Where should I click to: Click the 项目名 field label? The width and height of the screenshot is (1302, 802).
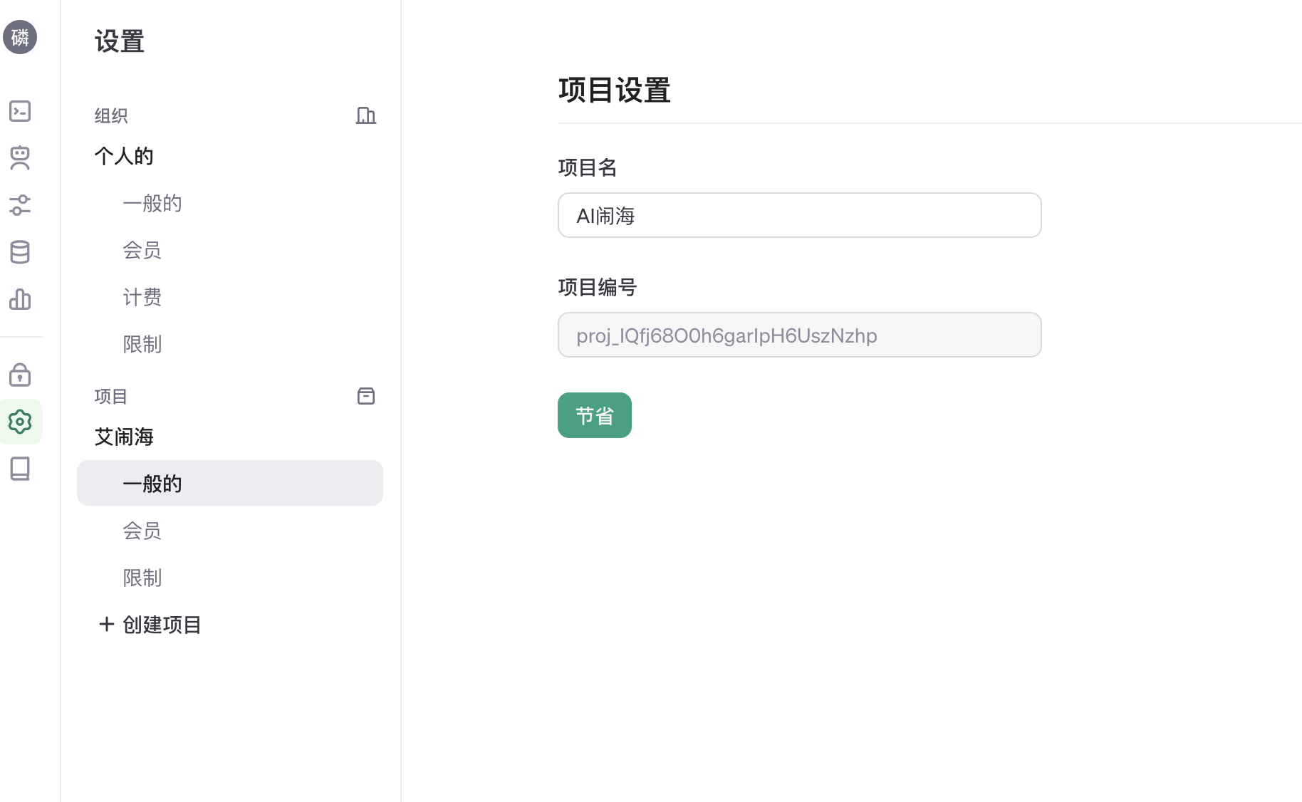point(588,167)
